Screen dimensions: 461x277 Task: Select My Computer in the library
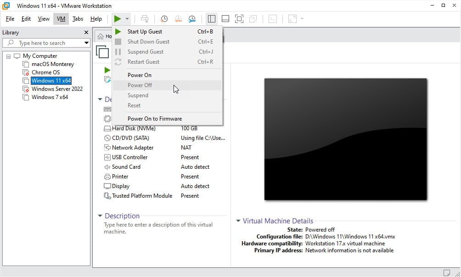(40, 56)
